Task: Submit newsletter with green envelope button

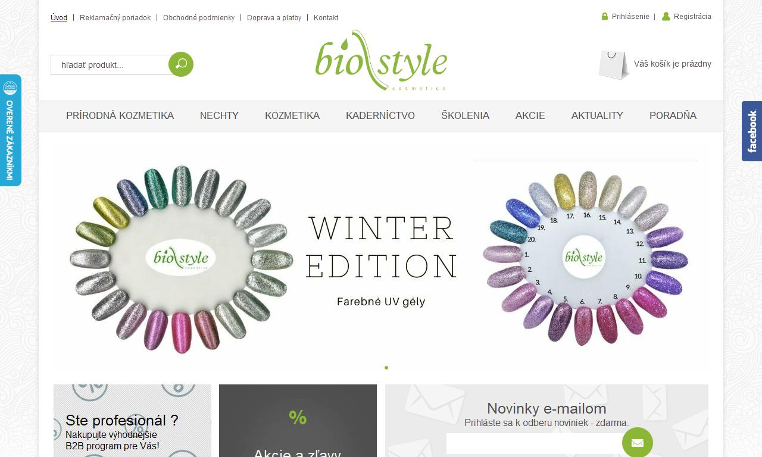Action: [638, 443]
